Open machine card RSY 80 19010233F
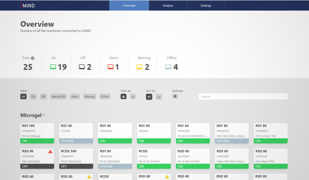 point(232,133)
